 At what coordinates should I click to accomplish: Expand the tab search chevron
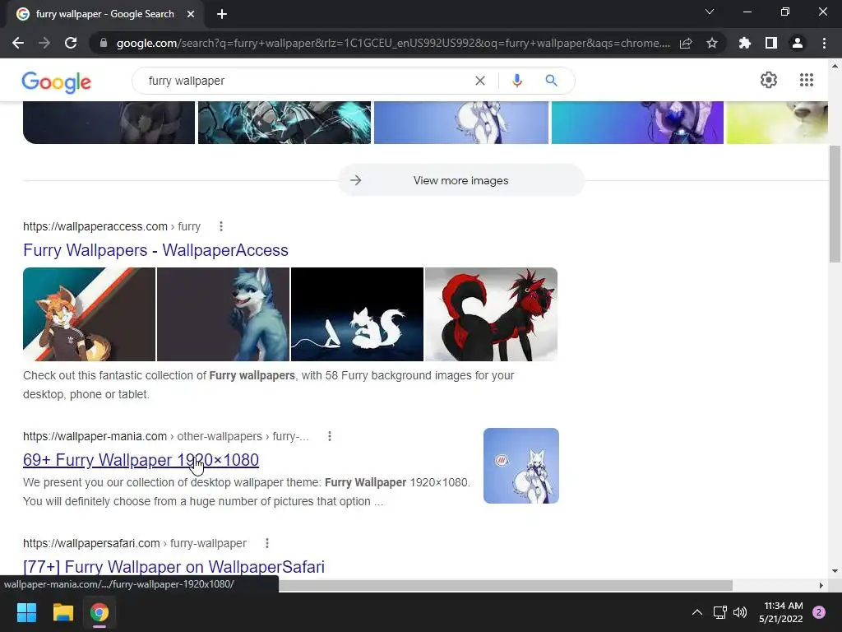tap(710, 12)
